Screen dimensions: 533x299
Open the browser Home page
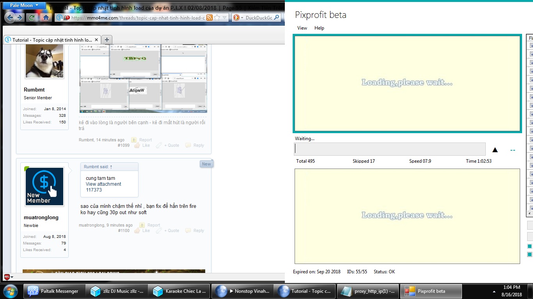[46, 18]
